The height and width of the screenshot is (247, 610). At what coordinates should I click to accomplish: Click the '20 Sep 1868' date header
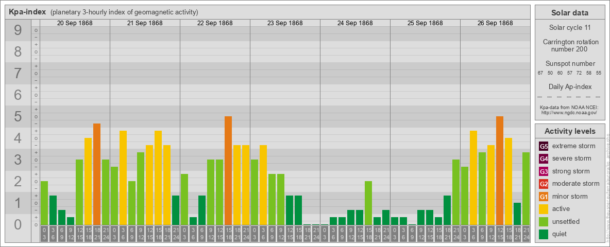(75, 23)
